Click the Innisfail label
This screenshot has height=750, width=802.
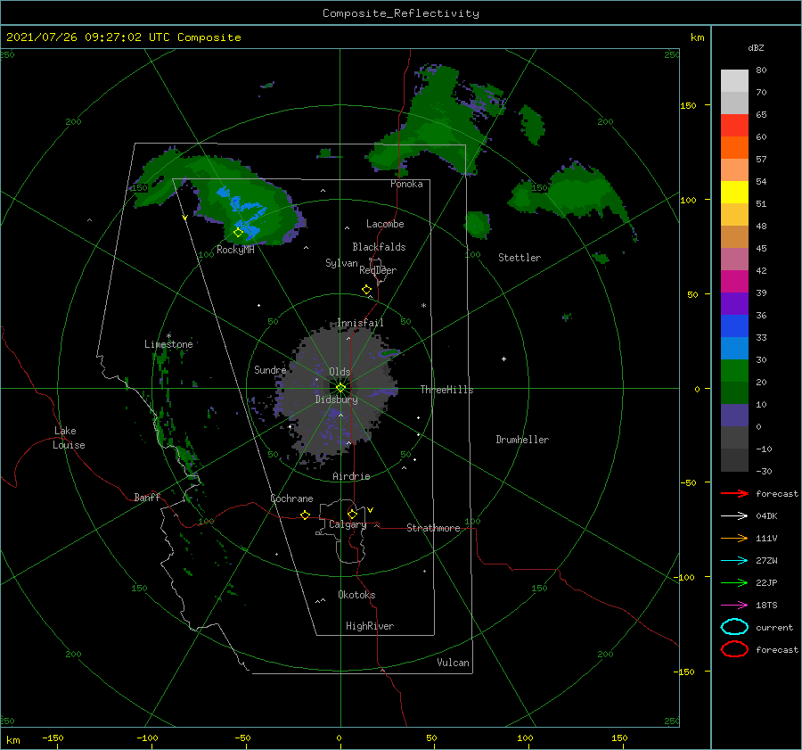[x=360, y=323]
